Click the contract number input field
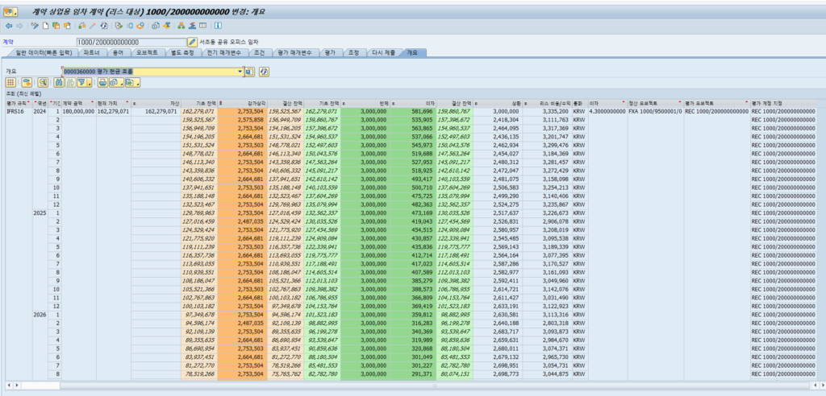Screen dimensions: 826x396 [x=131, y=42]
